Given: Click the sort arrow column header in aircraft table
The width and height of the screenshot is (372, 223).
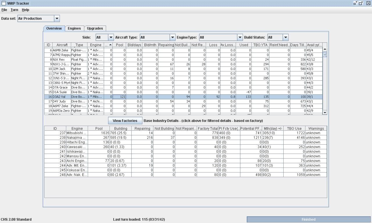Looking at the screenshot, I should (108, 45).
